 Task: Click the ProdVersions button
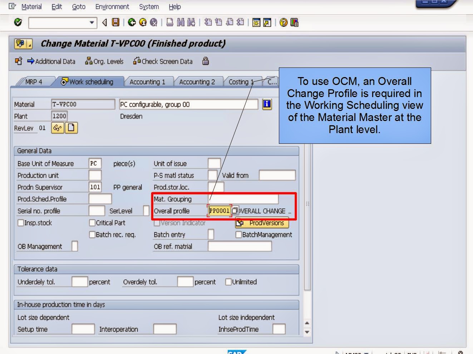[262, 223]
